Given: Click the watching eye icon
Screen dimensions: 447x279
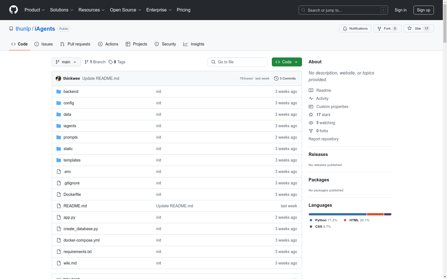Looking at the screenshot, I should pos(311,123).
